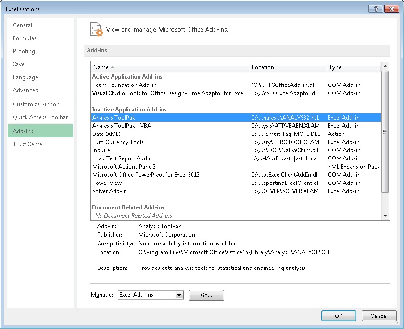404x329 pixels.
Task: Select the Quick Access Toolbar category
Action: [40, 117]
